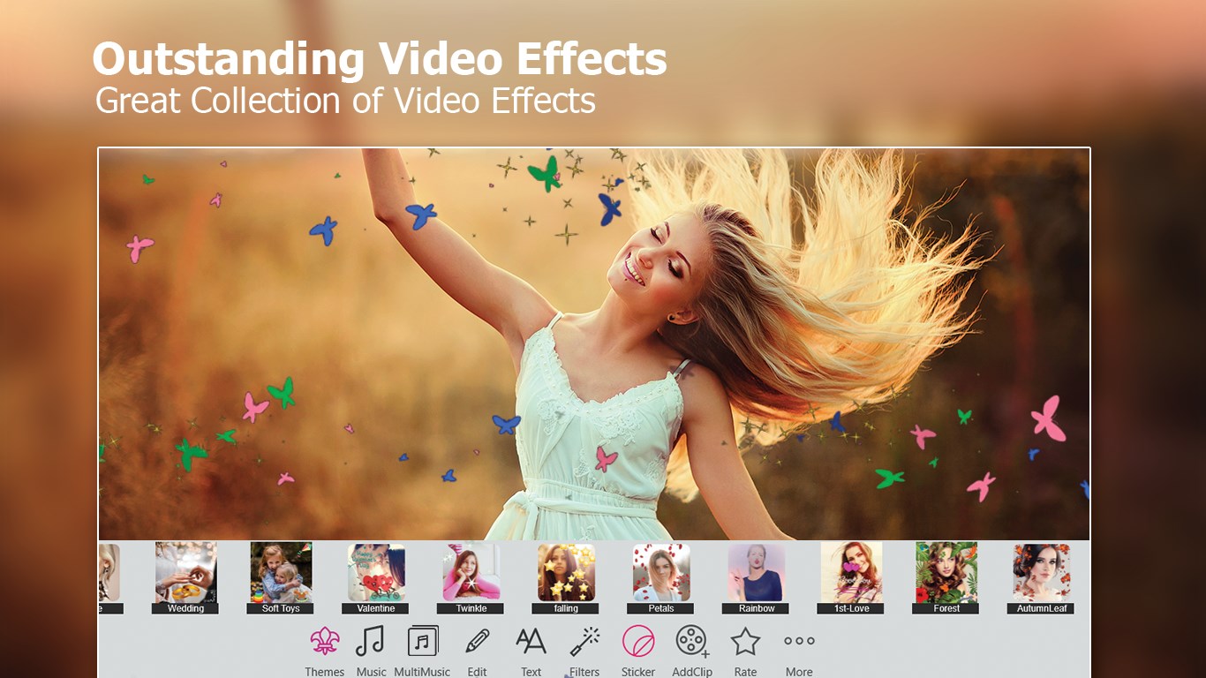The height and width of the screenshot is (678, 1206).
Task: Select the Rate star icon
Action: (745, 642)
